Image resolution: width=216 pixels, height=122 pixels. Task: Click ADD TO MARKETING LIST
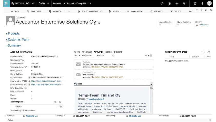point(90,11)
